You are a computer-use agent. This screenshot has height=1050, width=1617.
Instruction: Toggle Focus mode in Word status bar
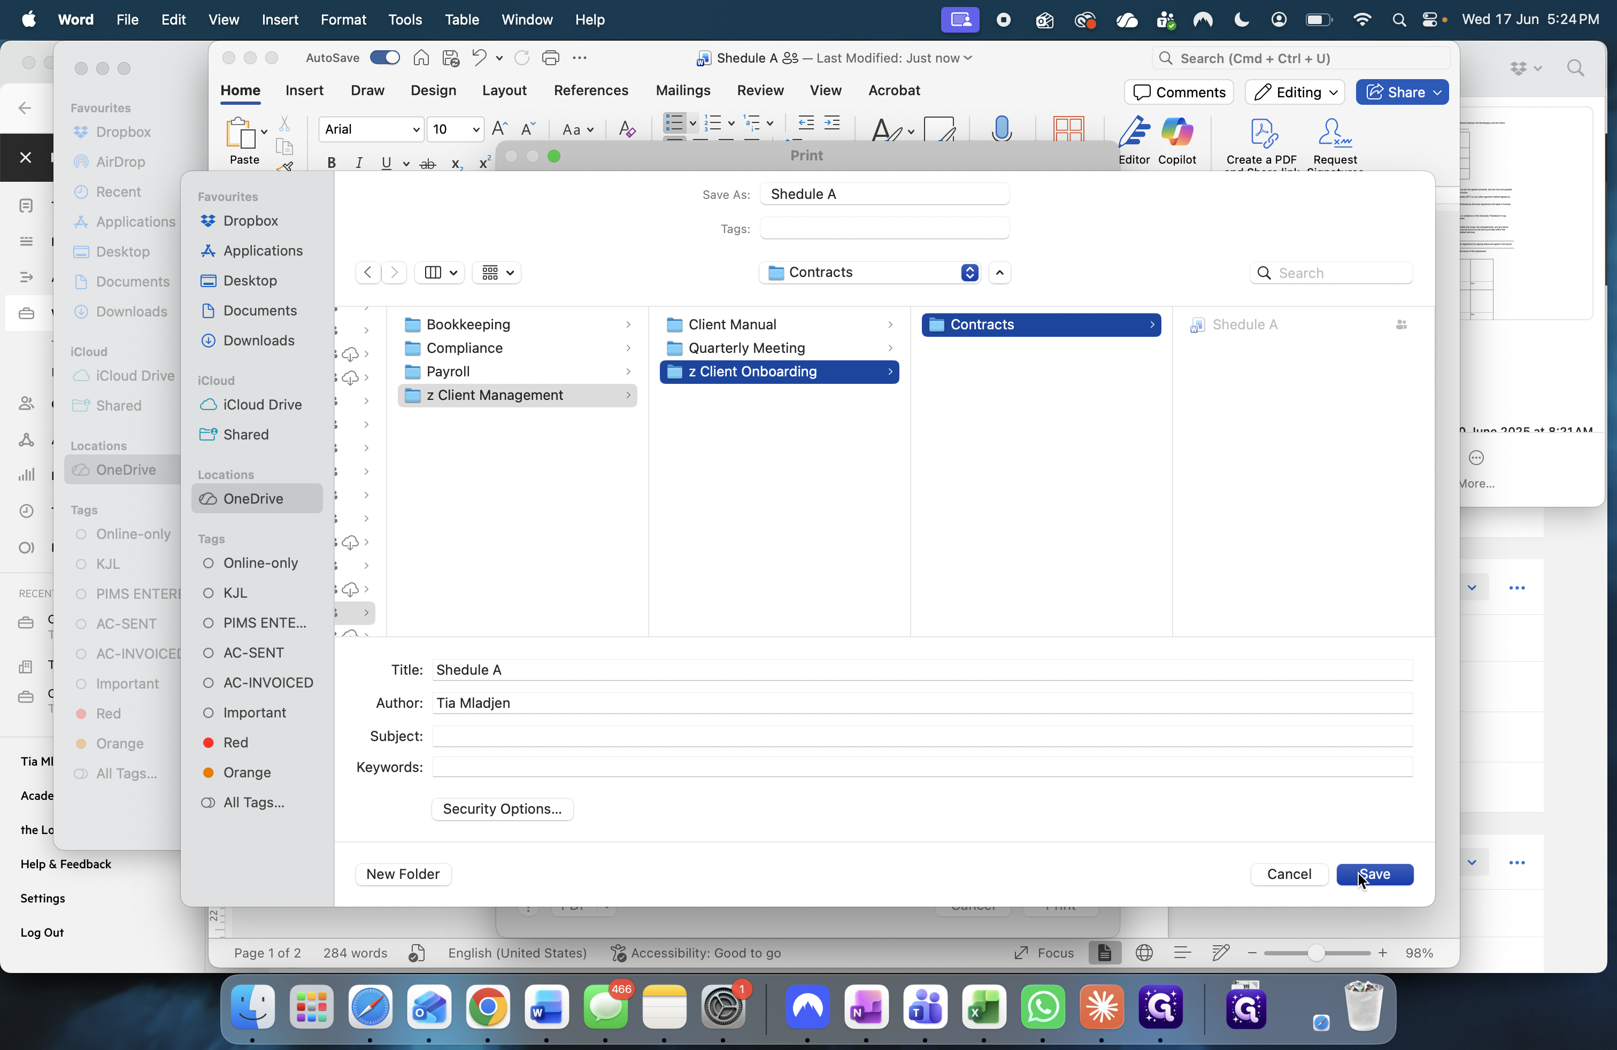click(1044, 953)
